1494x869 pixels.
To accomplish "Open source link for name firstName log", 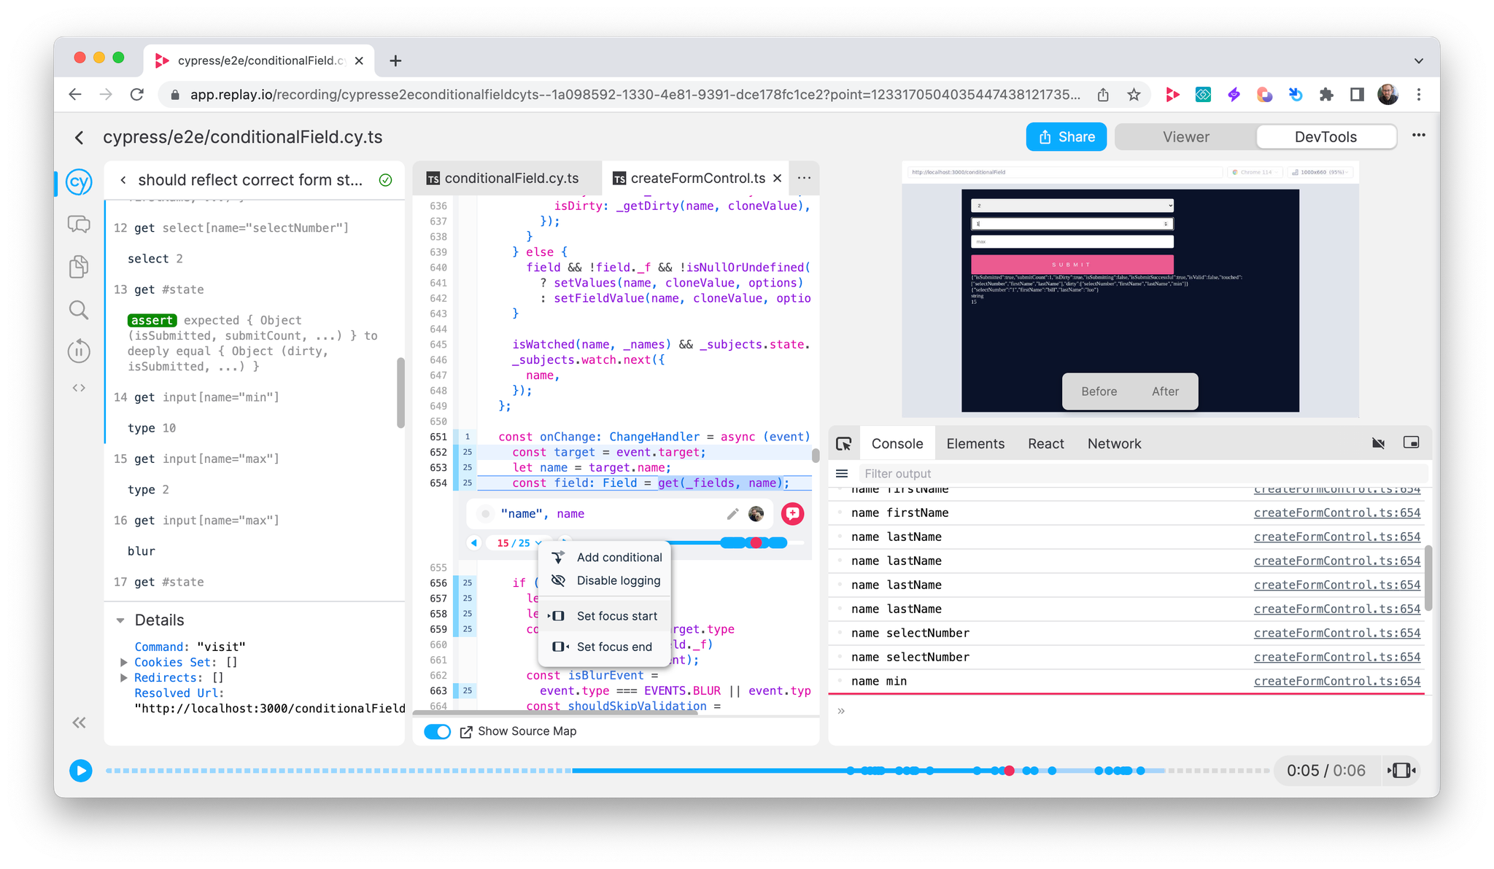I will [x=1336, y=513].
